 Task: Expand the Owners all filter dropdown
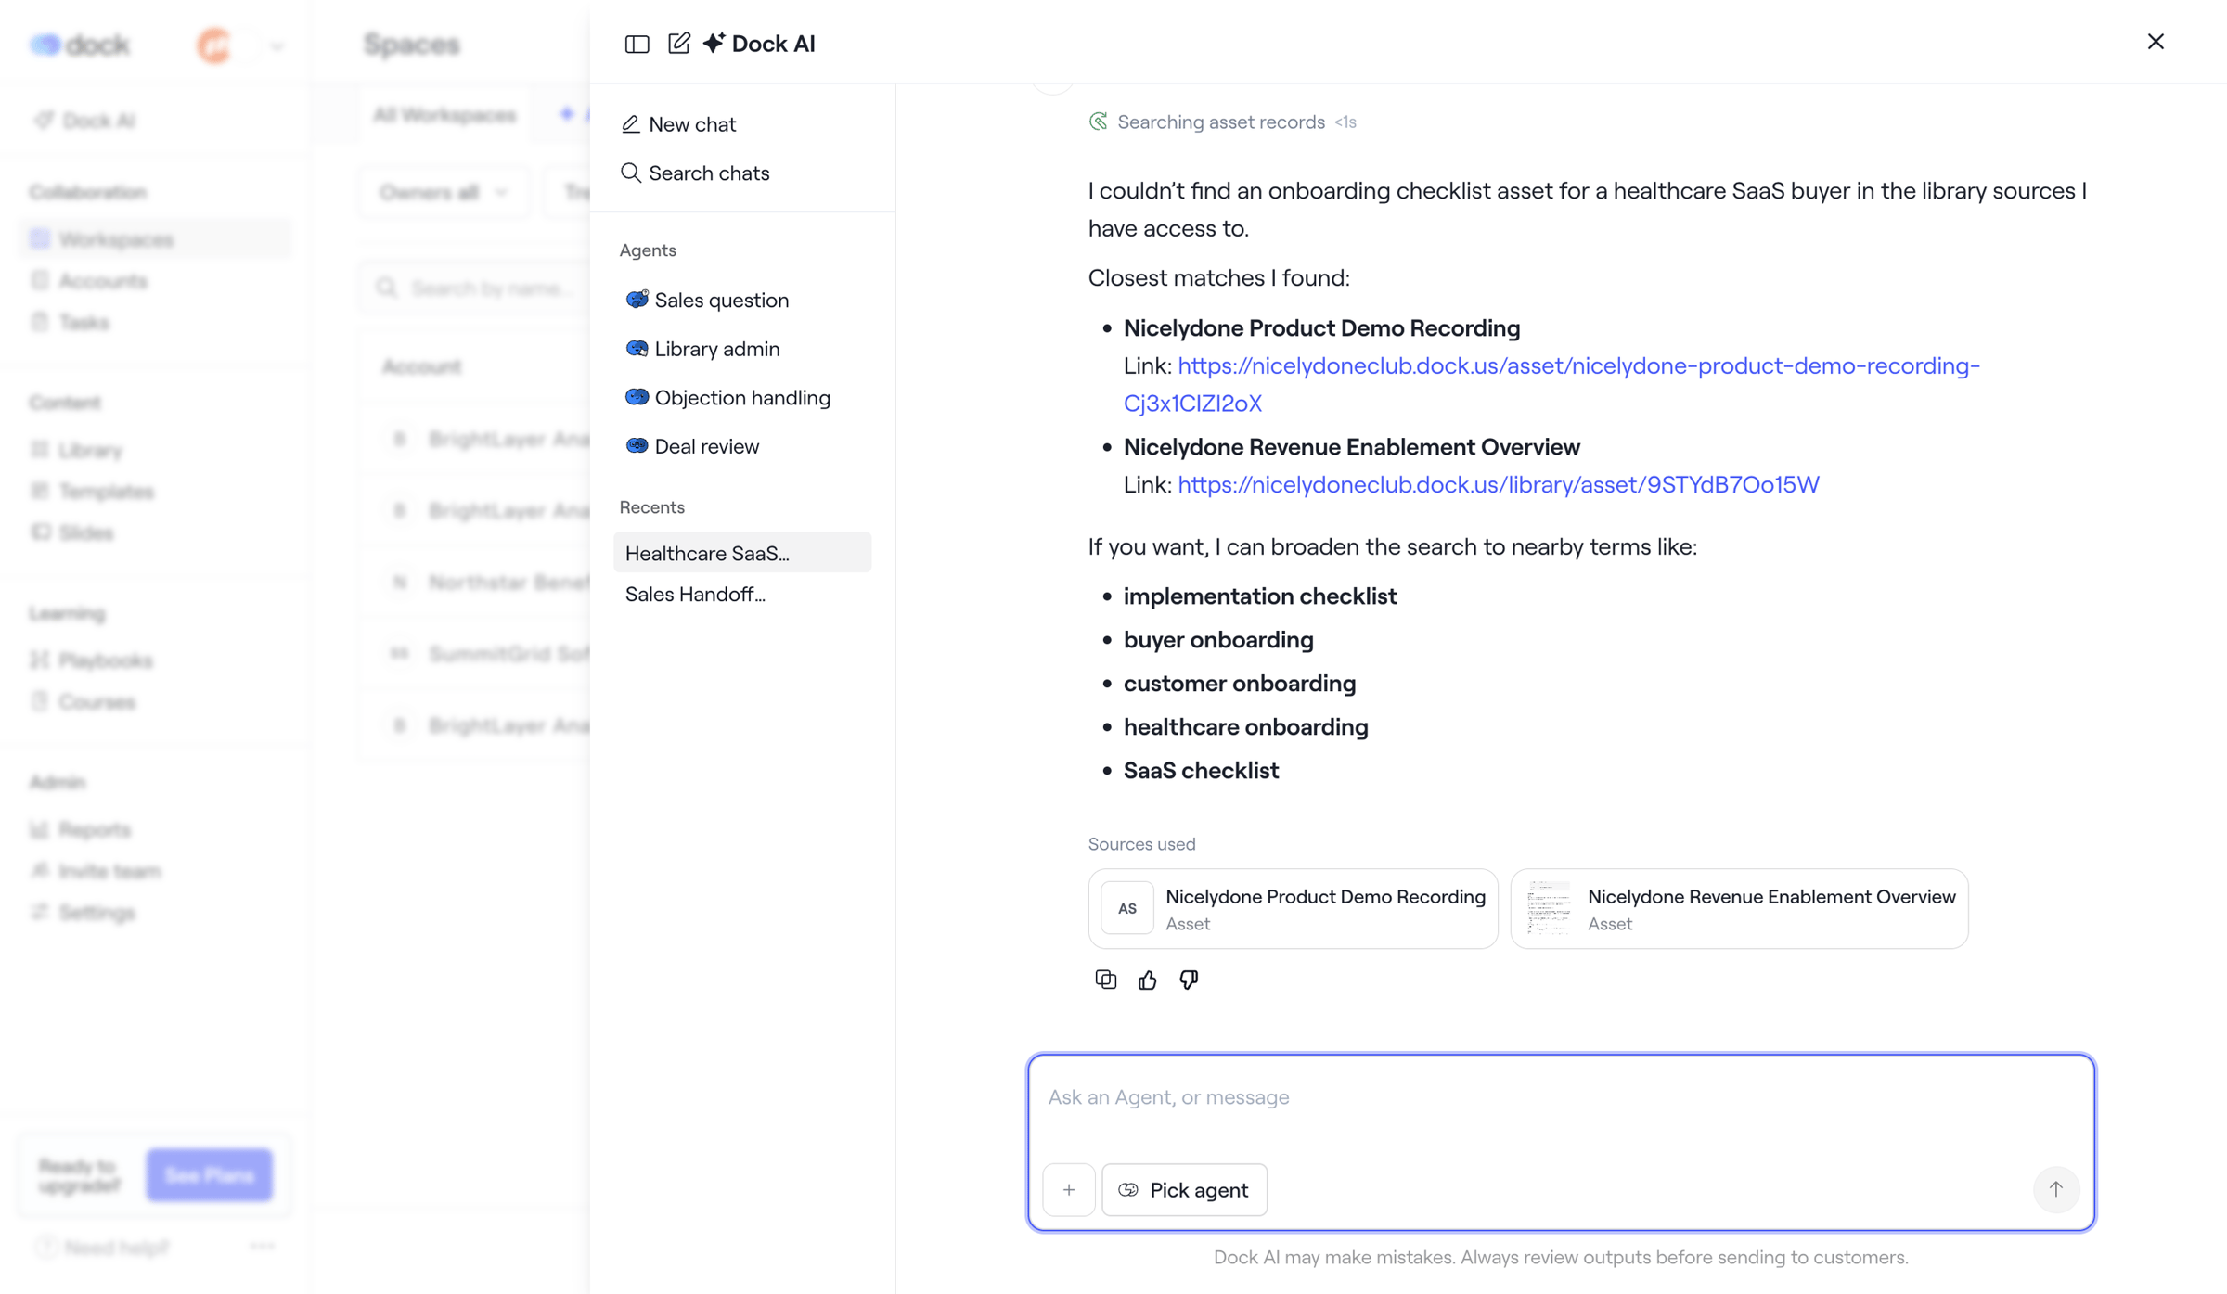coord(444,192)
